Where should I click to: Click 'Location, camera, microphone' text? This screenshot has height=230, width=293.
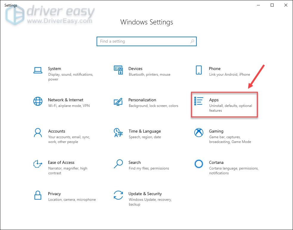72,200
